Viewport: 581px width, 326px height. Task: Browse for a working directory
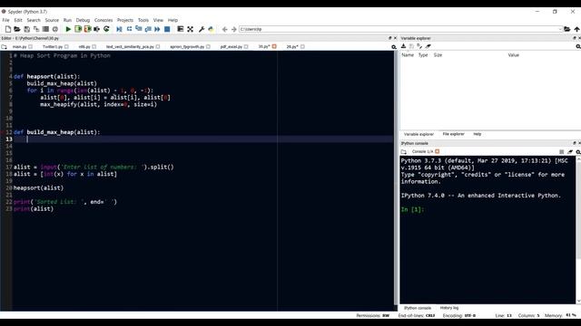[566, 29]
